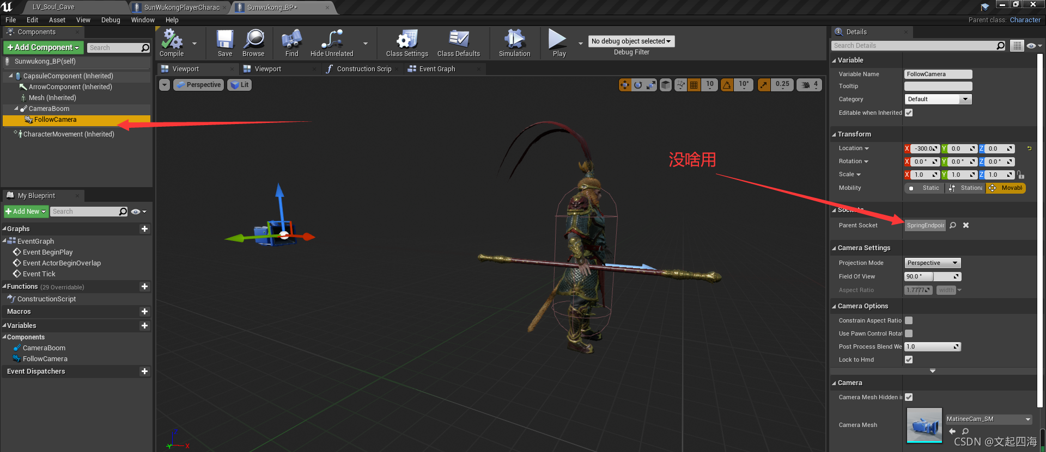The width and height of the screenshot is (1046, 452).
Task: Select CameraBoom in the Components tree
Action: coord(49,109)
